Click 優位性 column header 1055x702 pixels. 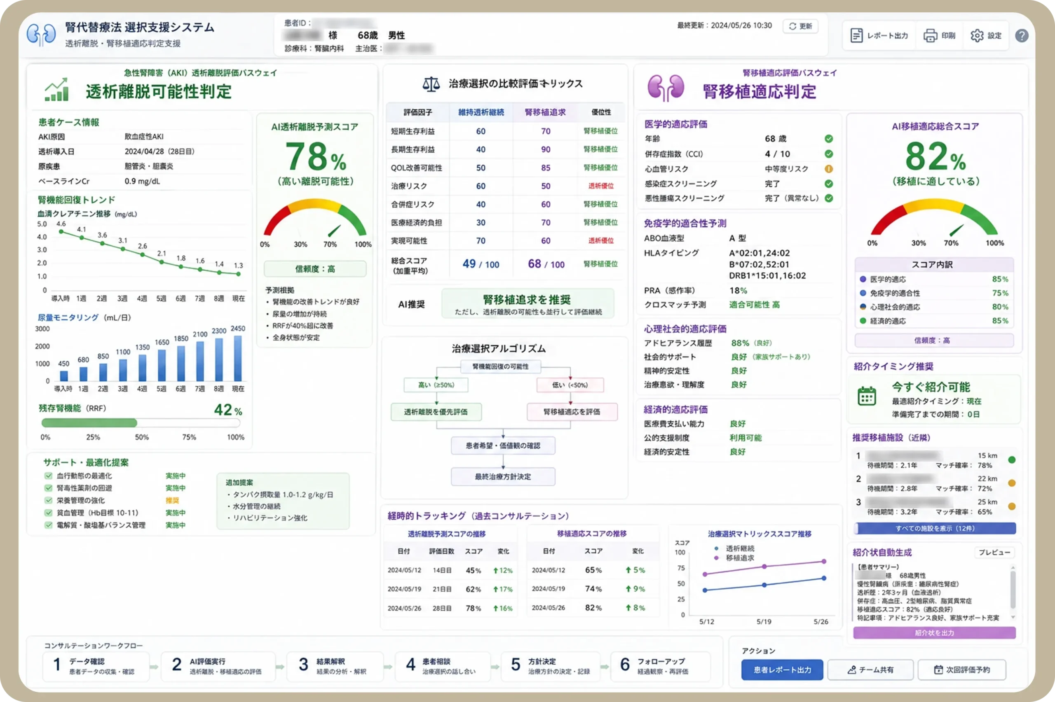tap(601, 112)
